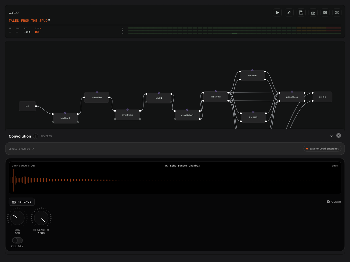Select the irio Verb node
Screen dimensions: 350x262
[x=252, y=76]
